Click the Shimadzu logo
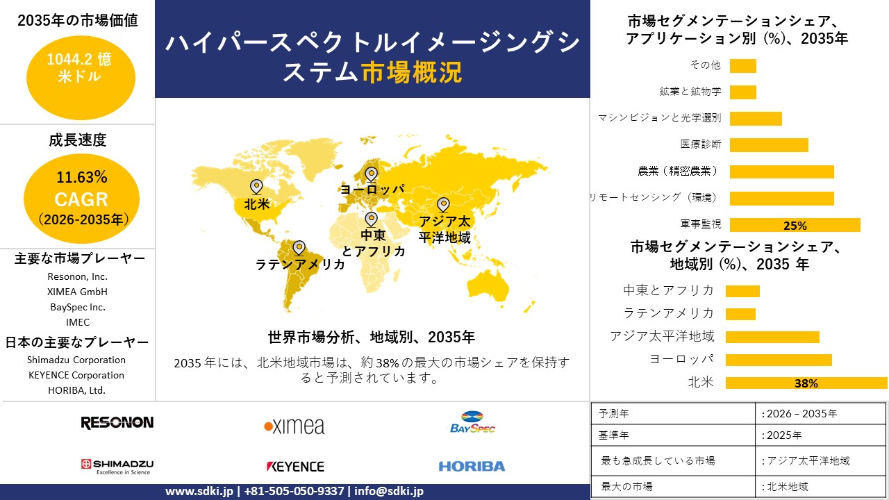The height and width of the screenshot is (500, 889). click(117, 465)
